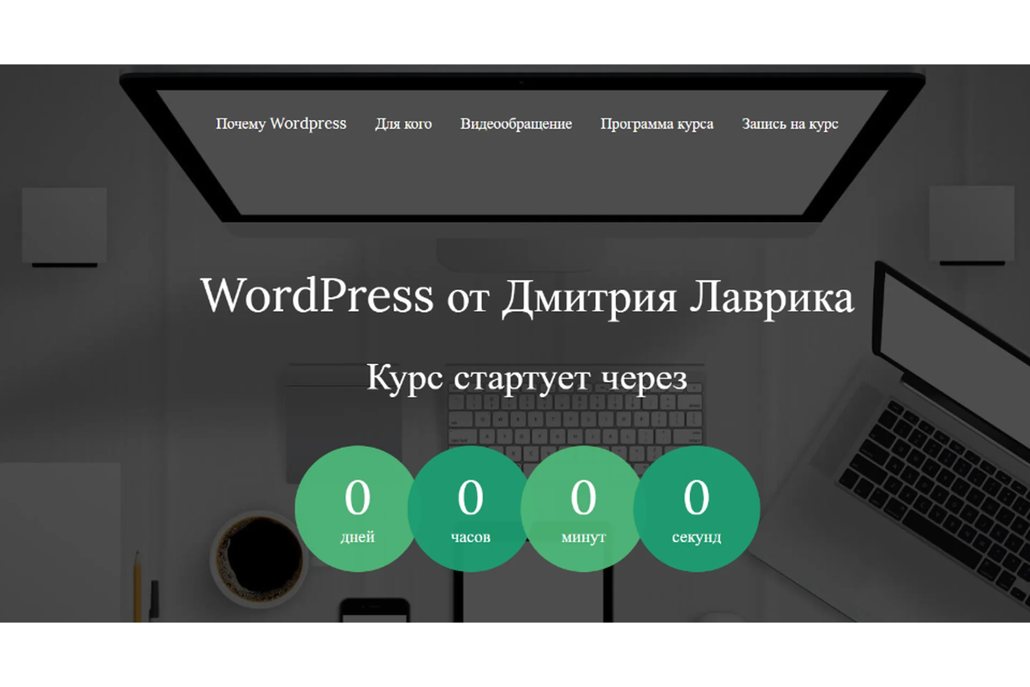Open the Видеообращение section from the menu
1030x687 pixels.
(516, 124)
